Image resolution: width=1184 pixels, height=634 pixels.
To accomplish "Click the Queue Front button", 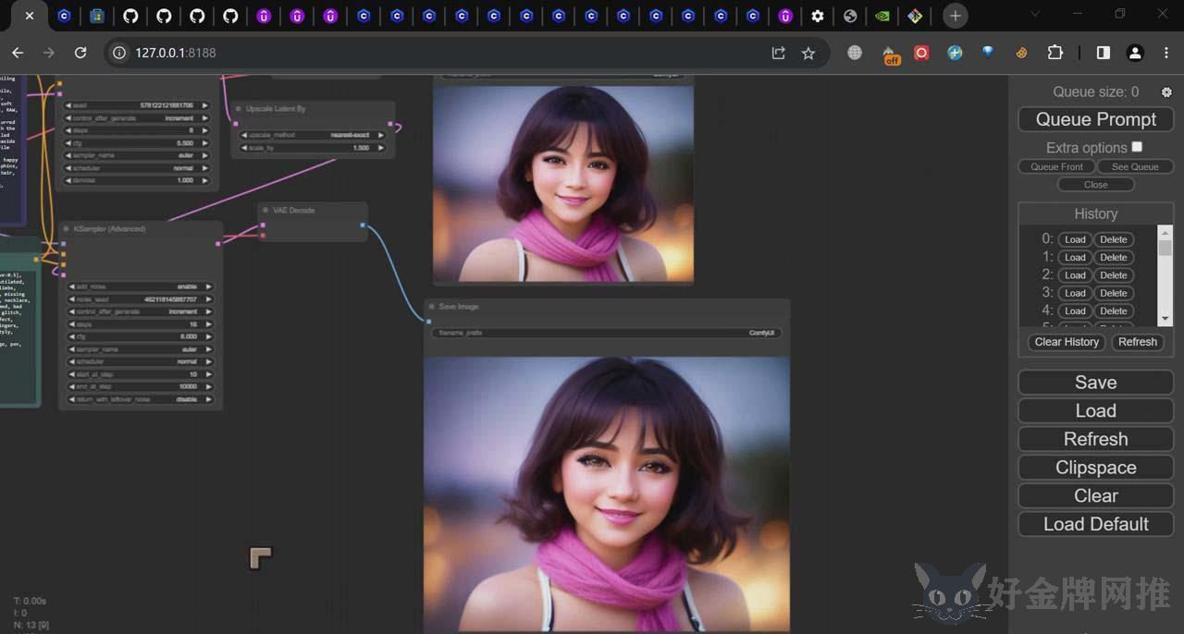I will click(x=1056, y=166).
